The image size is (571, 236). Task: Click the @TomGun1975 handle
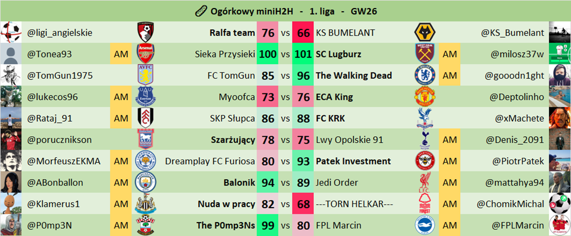[54, 76]
